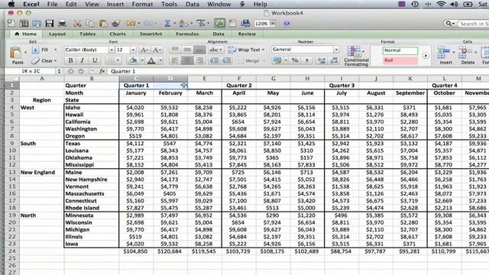Screen dimensions: 489x275
Task: Click the Print icon in toolbar
Action: pos(62,24)
